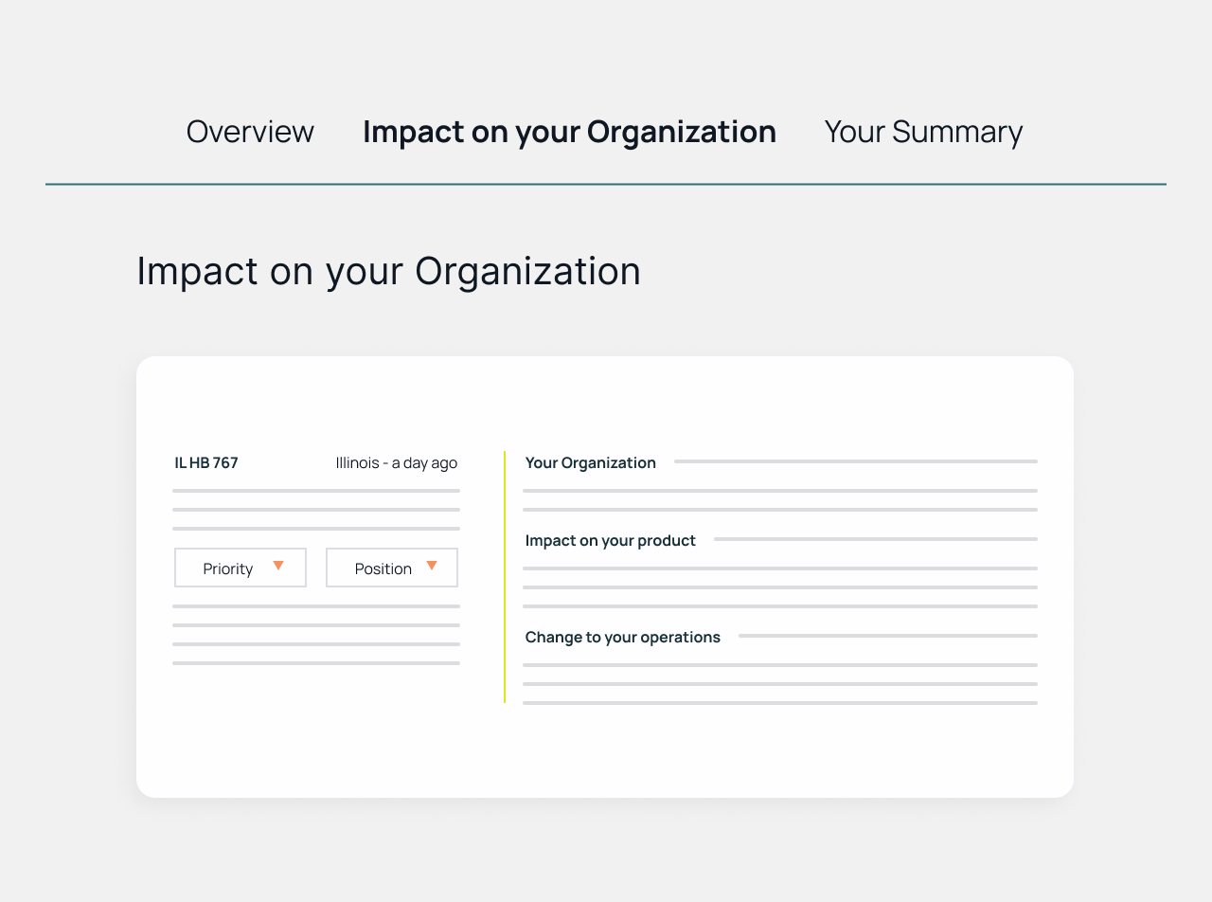Click the gray line right of Impact on your product
Image resolution: width=1212 pixels, height=902 pixels.
tap(875, 539)
